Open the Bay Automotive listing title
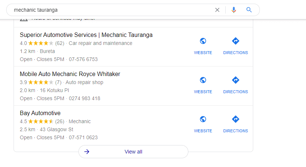The image size is (306, 167). [x=40, y=113]
